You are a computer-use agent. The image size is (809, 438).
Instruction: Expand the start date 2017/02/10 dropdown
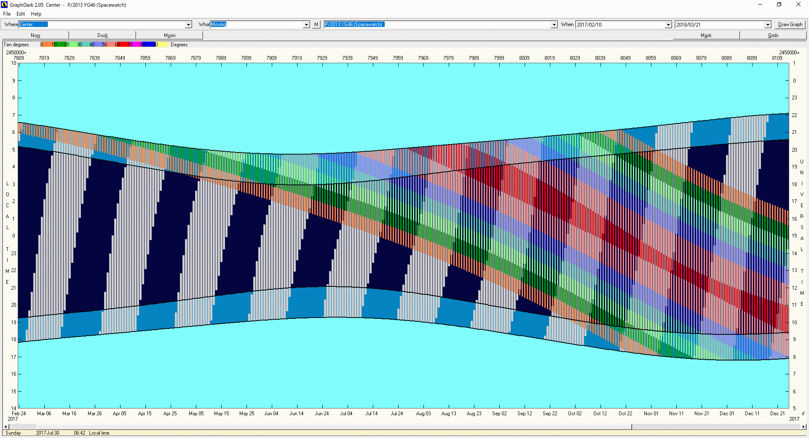(x=668, y=25)
